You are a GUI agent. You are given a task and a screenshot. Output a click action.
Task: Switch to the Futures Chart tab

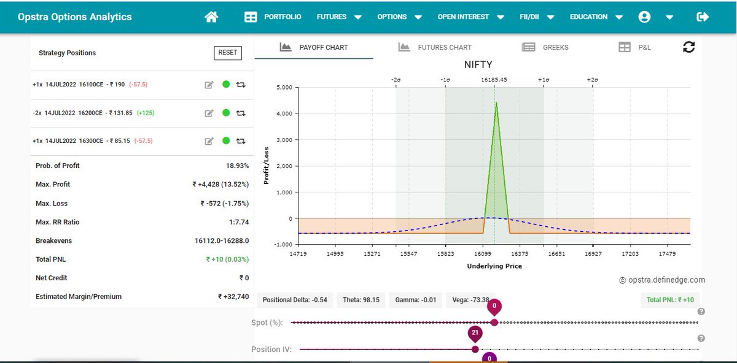[x=435, y=47]
